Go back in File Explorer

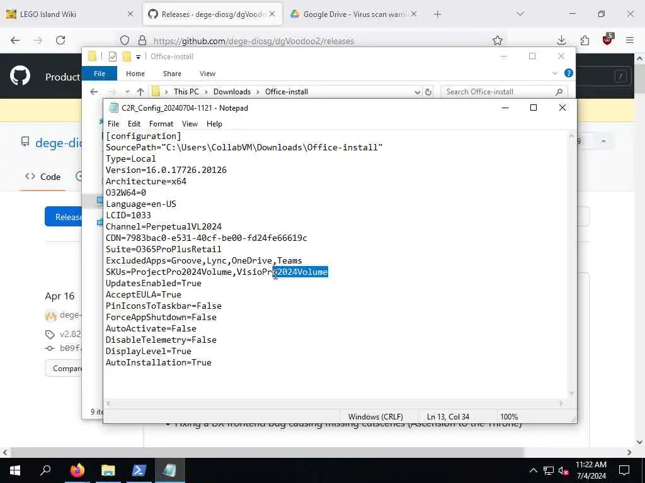[94, 92]
